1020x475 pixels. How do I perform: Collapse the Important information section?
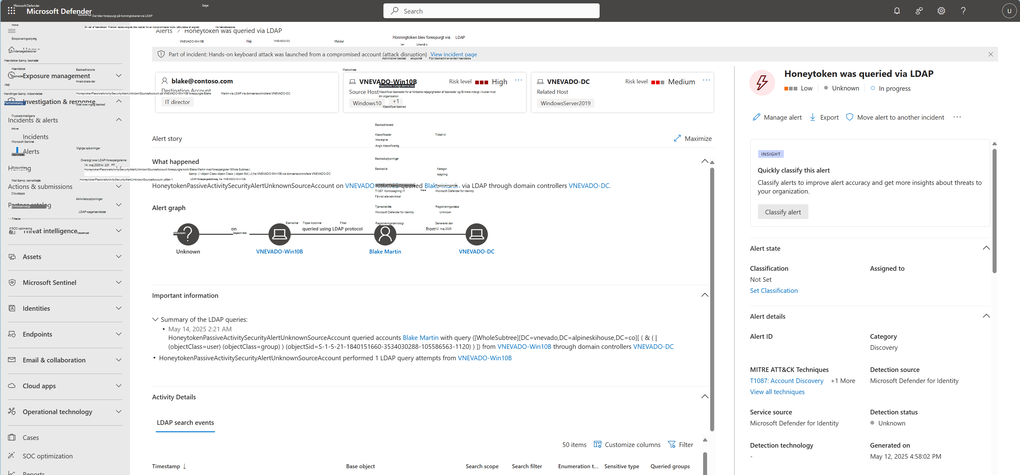pyautogui.click(x=704, y=295)
